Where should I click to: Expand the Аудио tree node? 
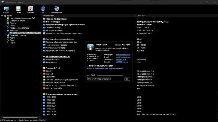pyautogui.click(x=5, y=38)
